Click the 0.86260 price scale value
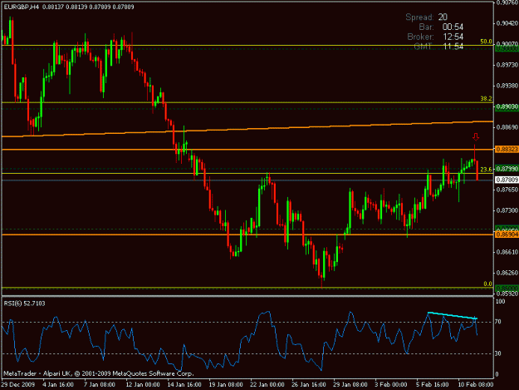Image resolution: width=519 pixels, height=390 pixels. (x=507, y=273)
